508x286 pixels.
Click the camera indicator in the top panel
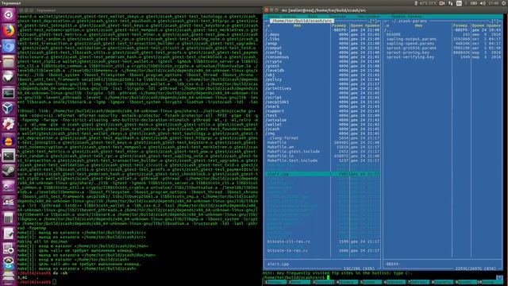(x=442, y=3)
